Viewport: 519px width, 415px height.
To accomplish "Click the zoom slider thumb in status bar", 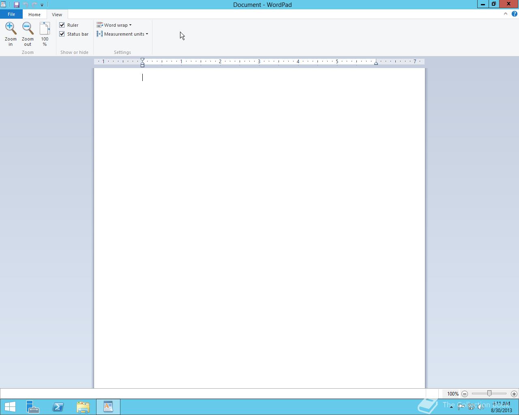I will tap(489, 394).
